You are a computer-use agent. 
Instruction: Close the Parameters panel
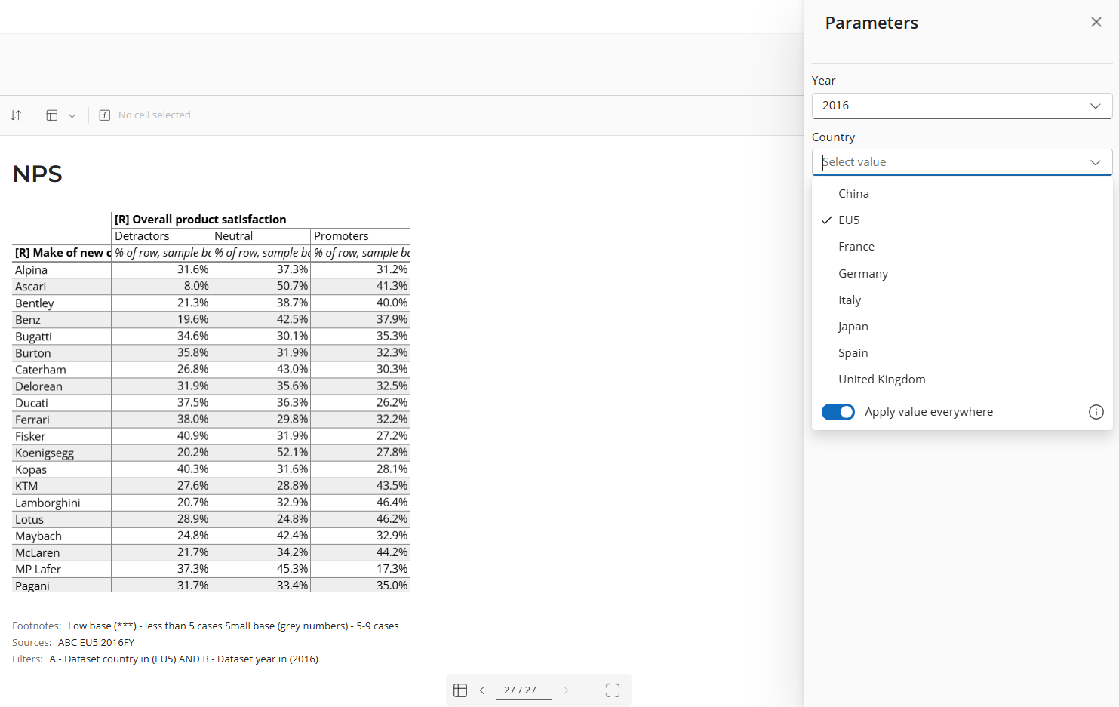click(x=1096, y=22)
